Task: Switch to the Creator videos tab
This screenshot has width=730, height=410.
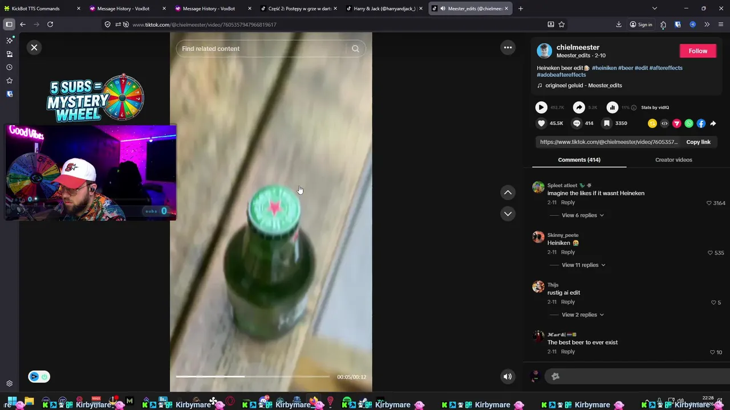Action: [674, 159]
